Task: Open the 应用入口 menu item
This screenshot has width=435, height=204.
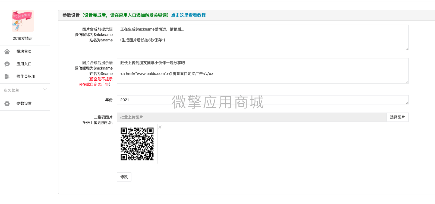Action: [x=25, y=64]
